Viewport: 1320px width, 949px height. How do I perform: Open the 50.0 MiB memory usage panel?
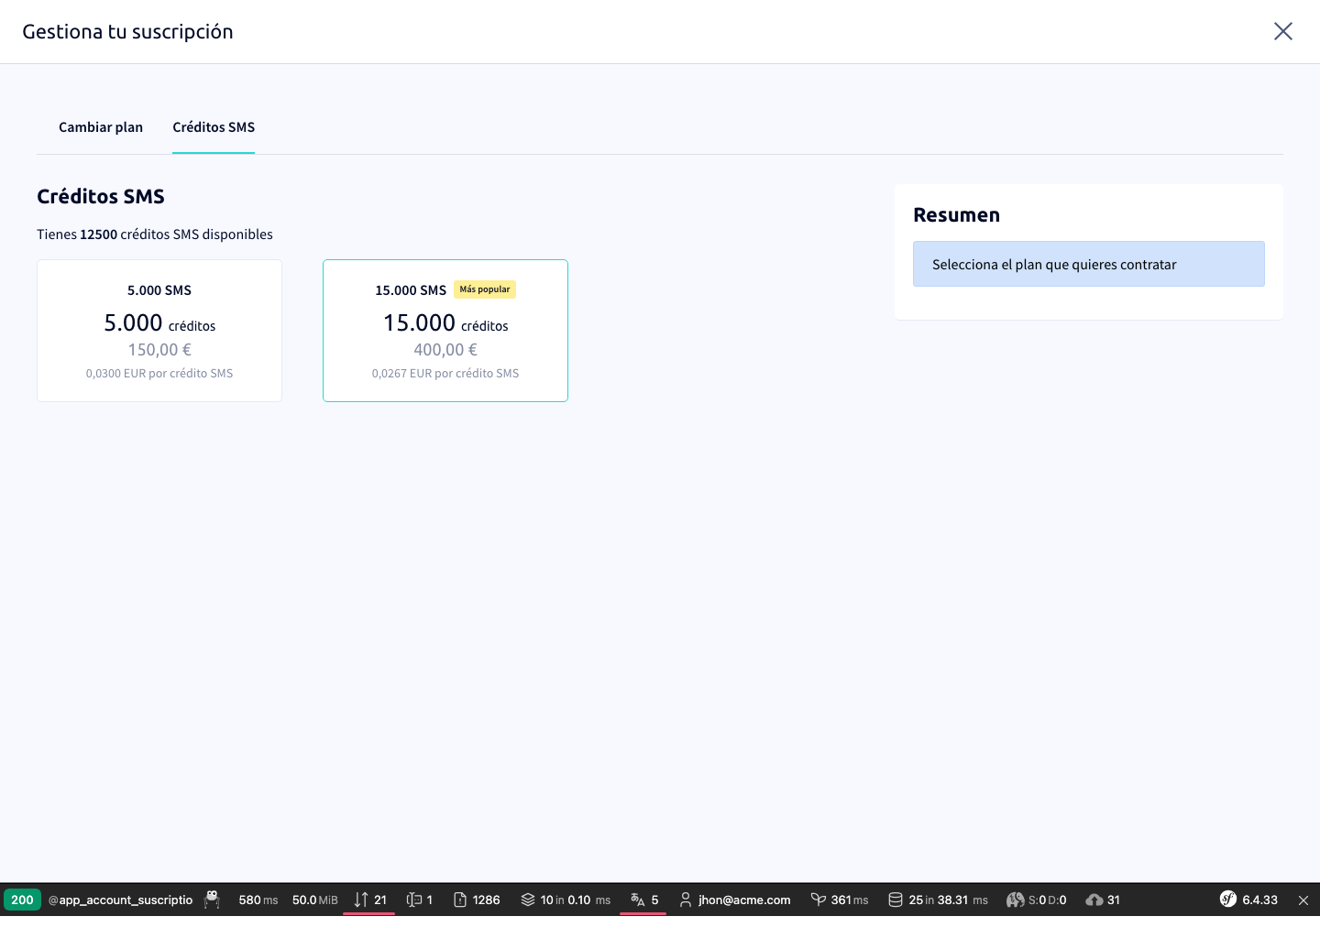(x=314, y=900)
